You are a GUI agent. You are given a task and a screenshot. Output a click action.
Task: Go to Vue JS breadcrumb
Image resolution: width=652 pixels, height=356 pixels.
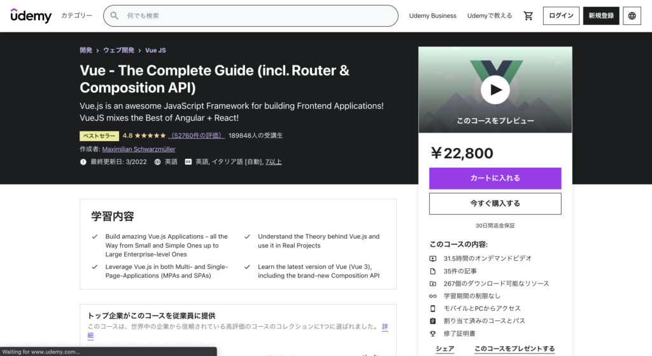coord(155,50)
